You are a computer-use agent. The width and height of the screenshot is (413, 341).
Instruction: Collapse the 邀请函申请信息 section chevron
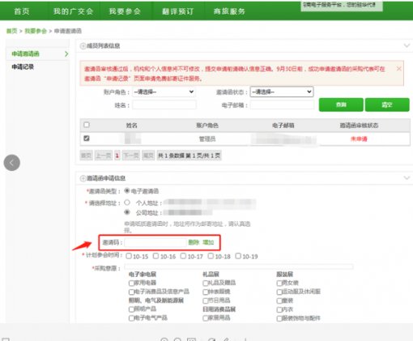[x=407, y=177]
